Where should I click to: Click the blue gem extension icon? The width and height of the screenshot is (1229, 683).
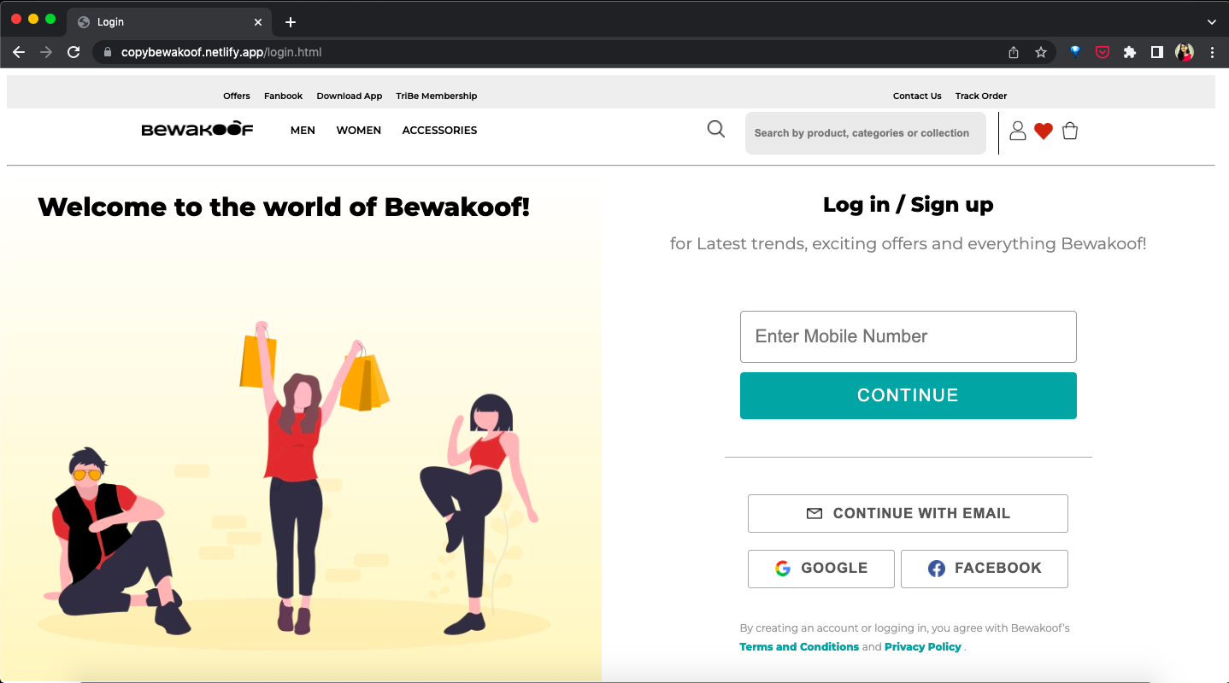coord(1075,51)
